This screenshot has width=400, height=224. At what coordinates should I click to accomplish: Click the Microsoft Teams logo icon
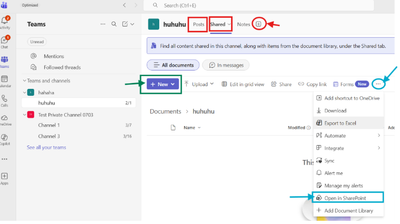click(x=4, y=5)
